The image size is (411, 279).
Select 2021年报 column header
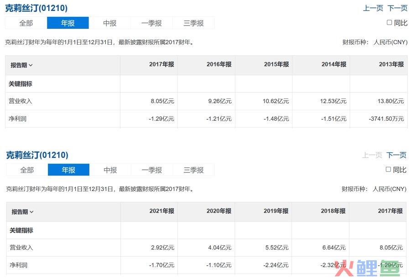pyautogui.click(x=162, y=211)
